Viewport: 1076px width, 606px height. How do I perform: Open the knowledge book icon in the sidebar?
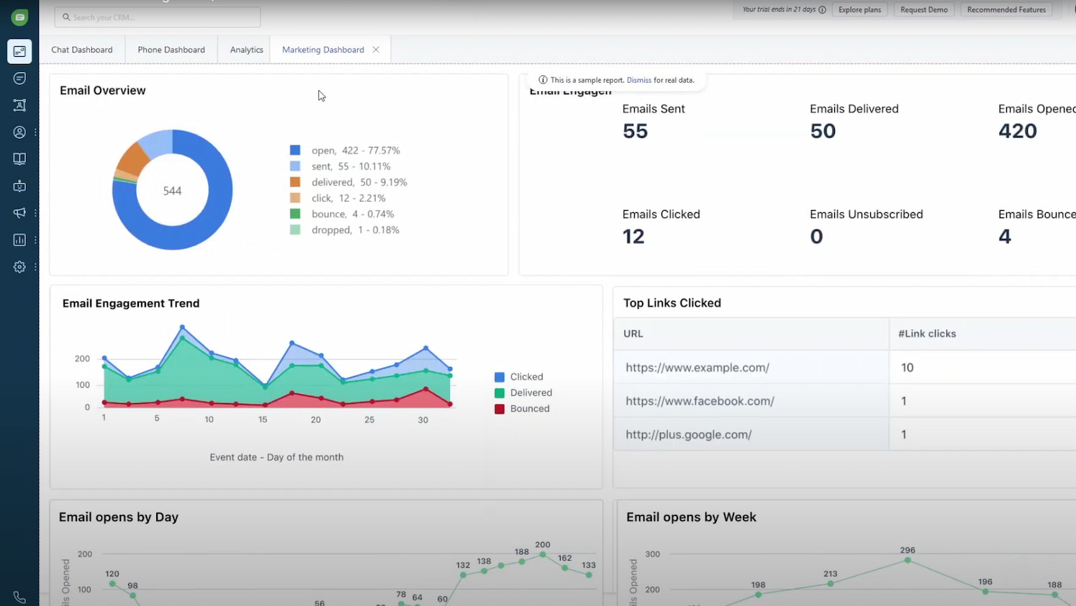pyautogui.click(x=19, y=158)
